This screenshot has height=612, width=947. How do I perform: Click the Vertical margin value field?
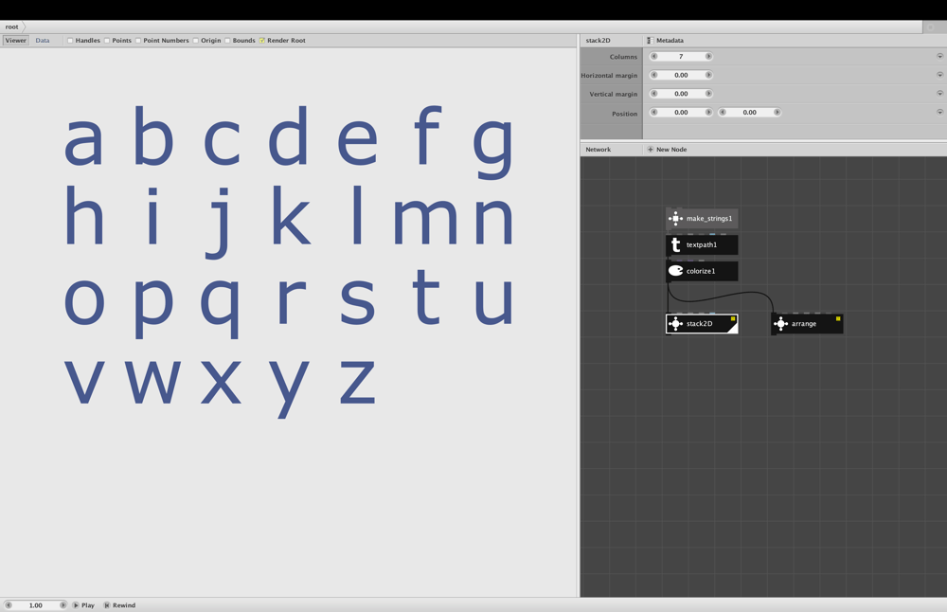(x=681, y=94)
